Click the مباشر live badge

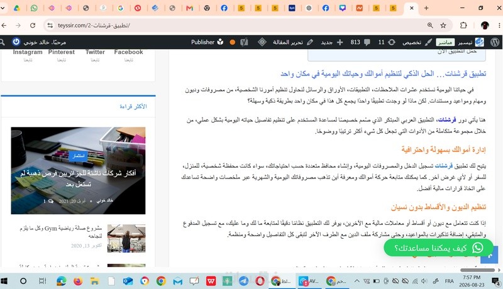point(445,42)
